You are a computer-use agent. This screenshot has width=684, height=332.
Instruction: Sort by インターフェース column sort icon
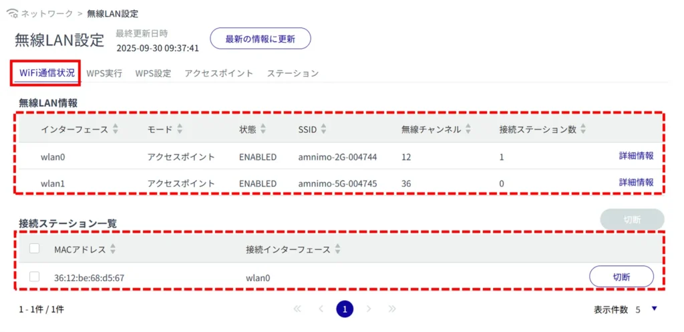tap(115, 130)
